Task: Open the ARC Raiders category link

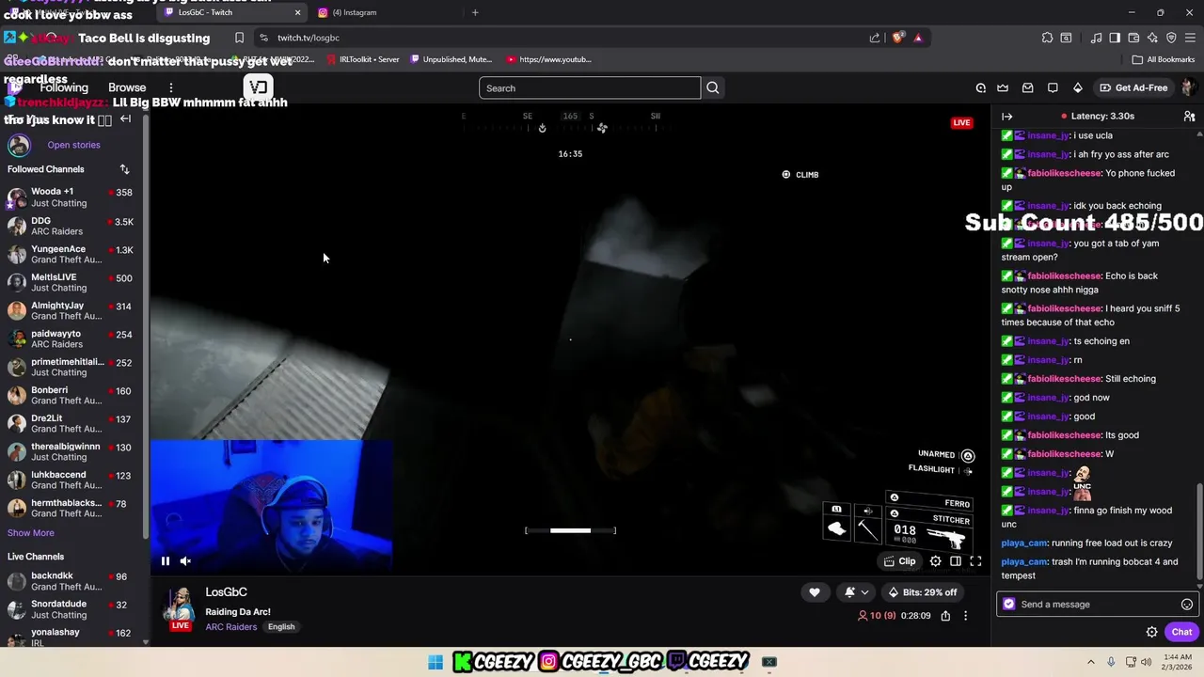Action: click(231, 627)
